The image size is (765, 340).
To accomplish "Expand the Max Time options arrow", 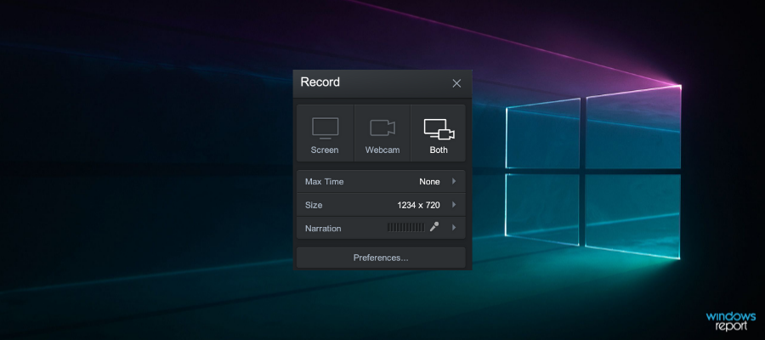I will [454, 181].
